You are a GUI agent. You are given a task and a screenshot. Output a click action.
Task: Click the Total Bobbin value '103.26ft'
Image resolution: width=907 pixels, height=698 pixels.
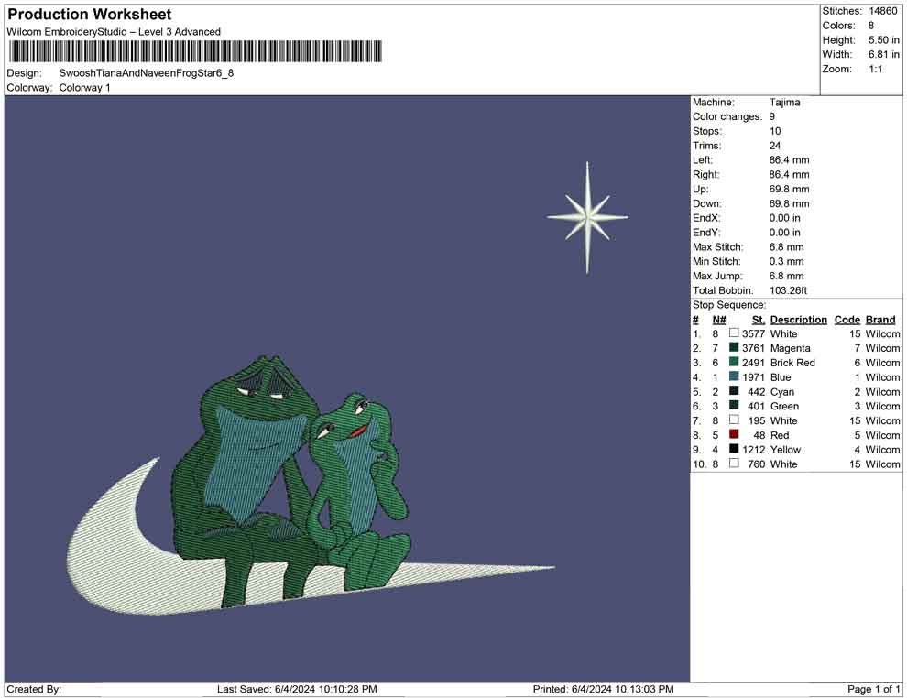tap(789, 290)
